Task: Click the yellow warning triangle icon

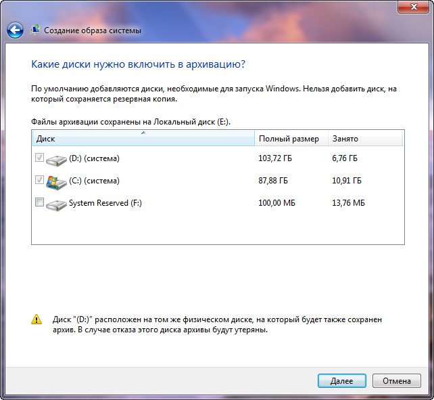Action: pyautogui.click(x=37, y=319)
